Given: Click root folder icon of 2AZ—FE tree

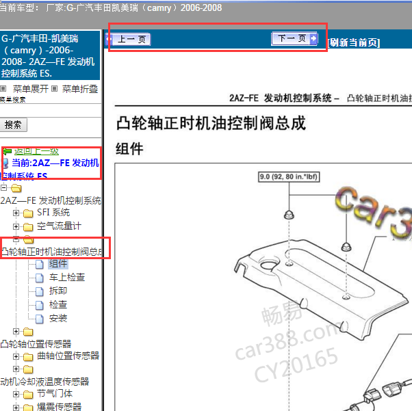Looking at the screenshot, I should pyautogui.click(x=16, y=188).
